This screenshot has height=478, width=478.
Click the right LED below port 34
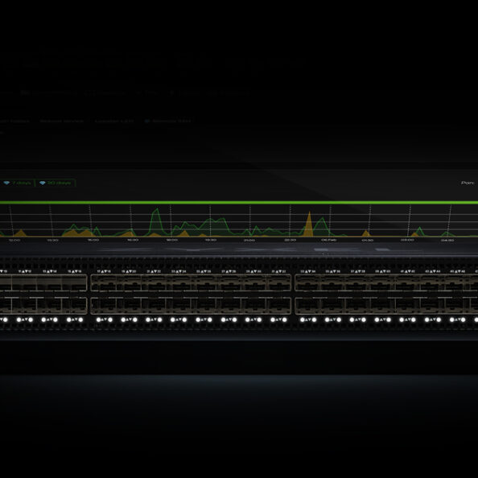314,319
